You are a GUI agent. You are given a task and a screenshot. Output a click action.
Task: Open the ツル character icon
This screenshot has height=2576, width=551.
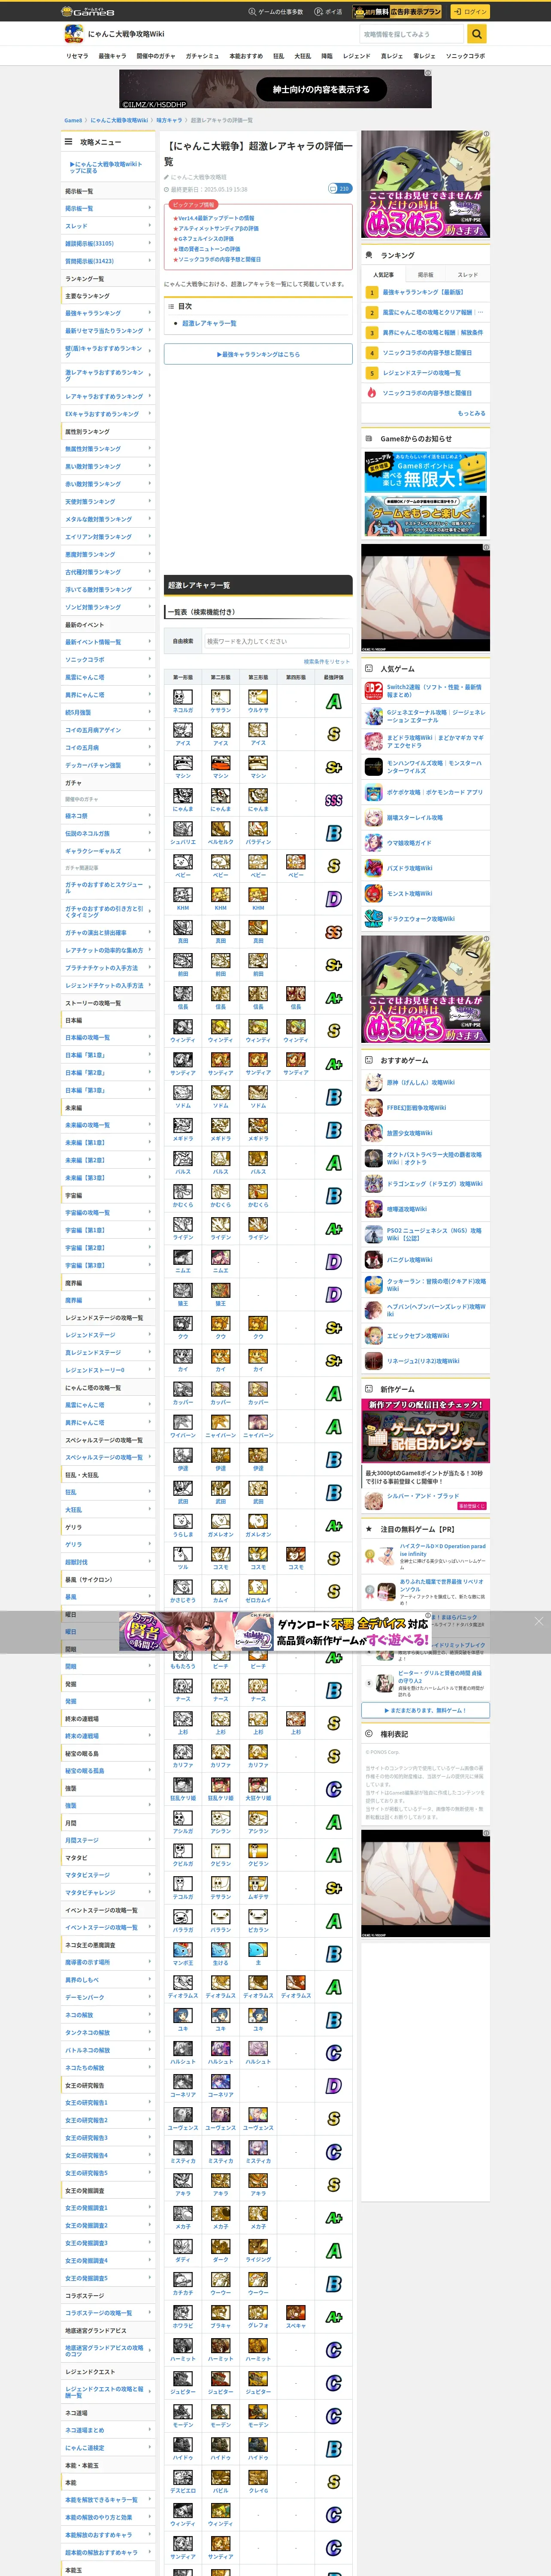[x=183, y=1554]
